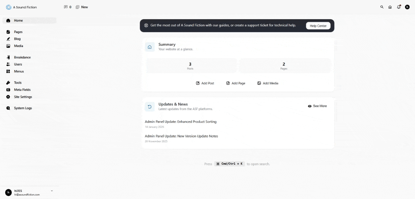Click the Posts count tile
The image size is (415, 199).
190,66
